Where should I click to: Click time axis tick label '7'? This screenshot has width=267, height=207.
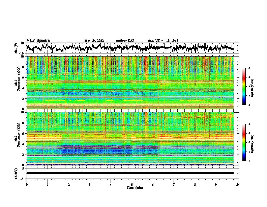(174, 185)
